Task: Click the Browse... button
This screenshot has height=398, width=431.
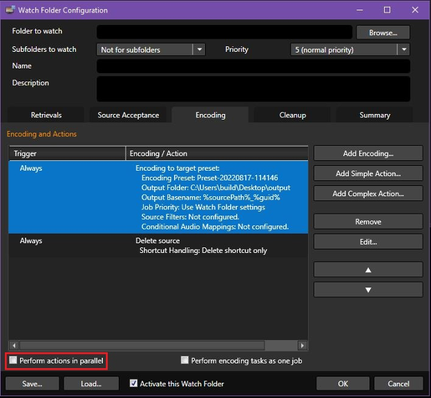Action: tap(383, 32)
